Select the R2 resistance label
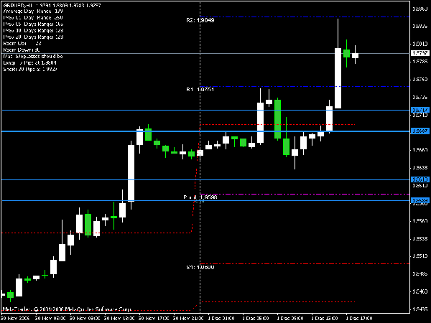This screenshot has height=323, width=431. pos(200,20)
